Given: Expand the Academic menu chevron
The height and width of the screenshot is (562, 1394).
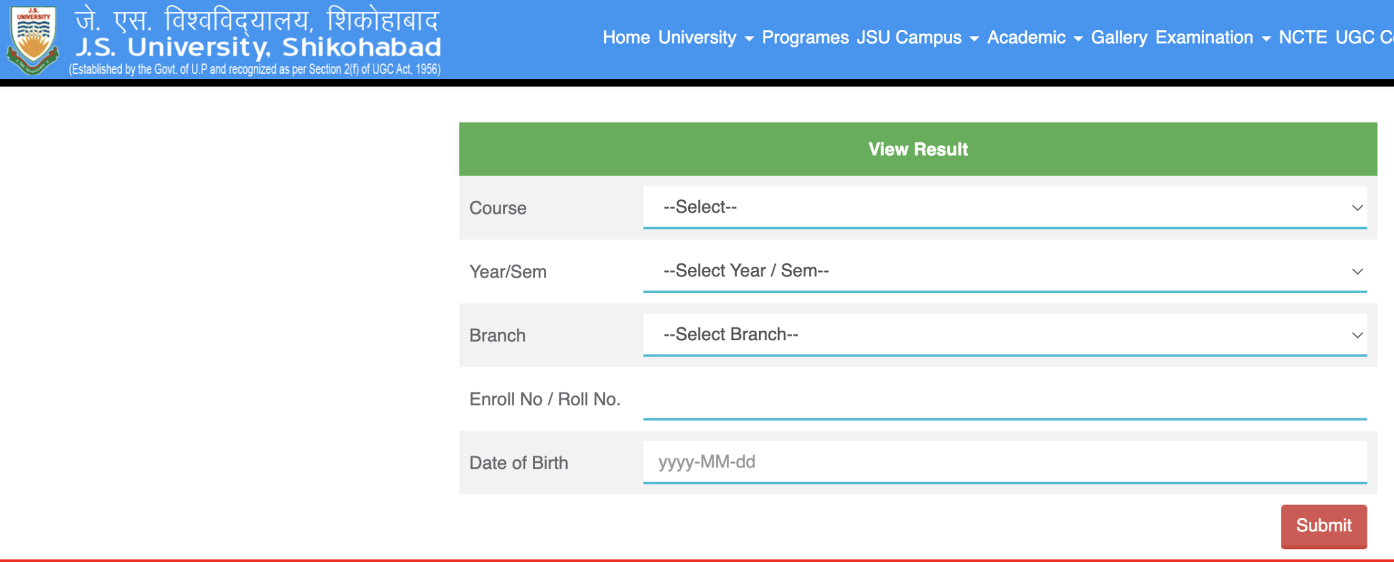Looking at the screenshot, I should (x=1080, y=39).
